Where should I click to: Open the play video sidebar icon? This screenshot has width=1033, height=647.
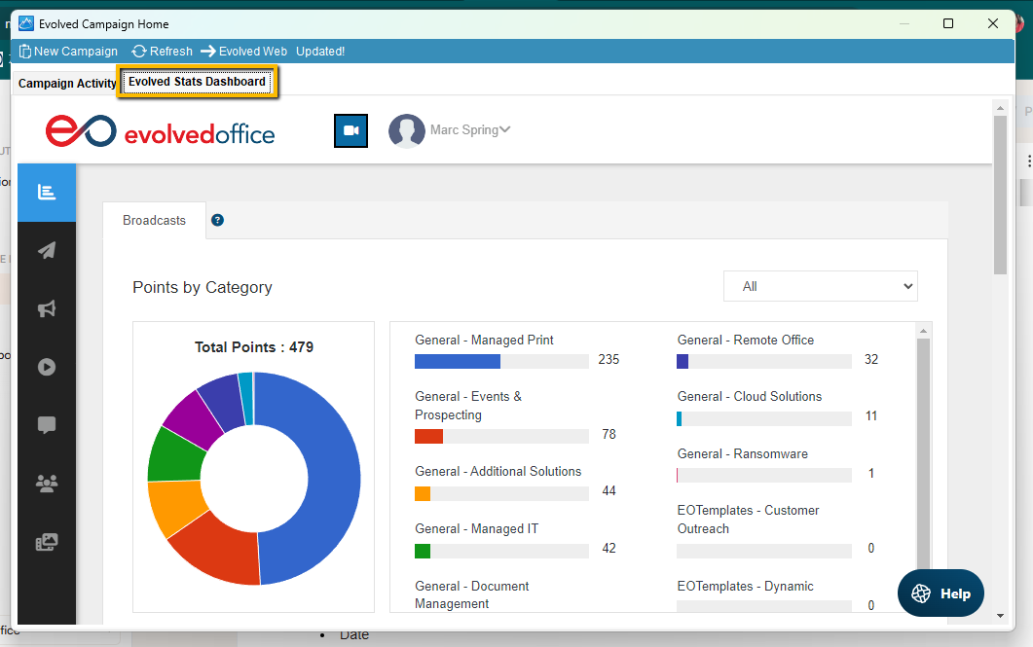(46, 367)
